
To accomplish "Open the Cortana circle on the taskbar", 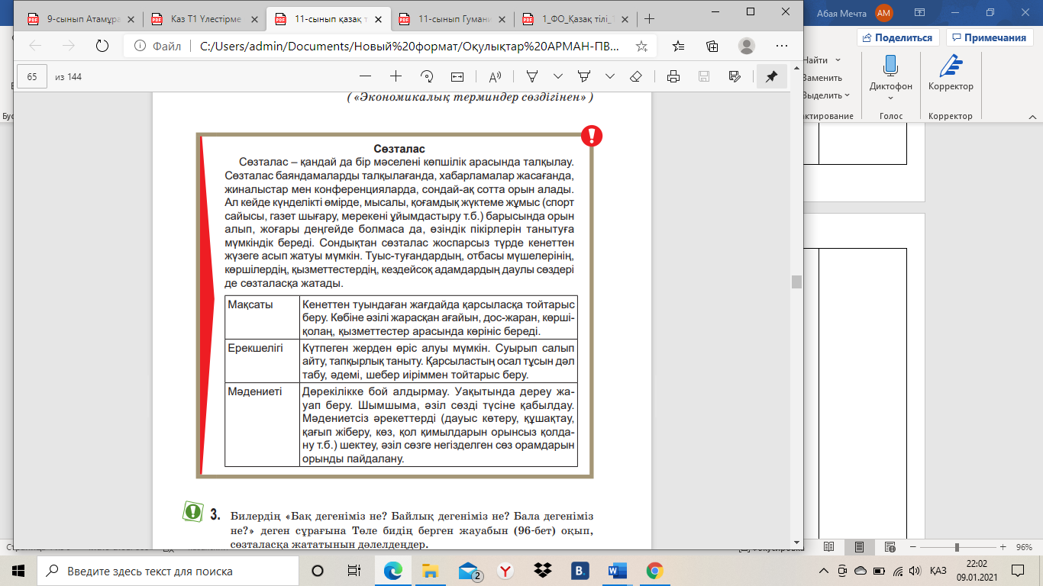I will coord(318,571).
